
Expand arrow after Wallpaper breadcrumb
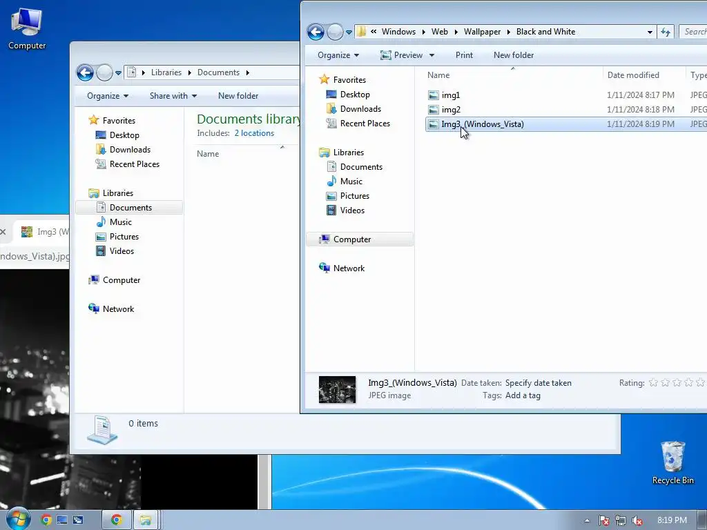(509, 32)
